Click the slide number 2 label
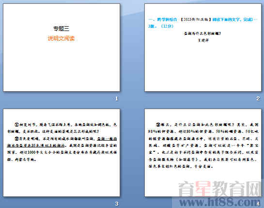This screenshot has height=208, width=264. click(x=258, y=98)
